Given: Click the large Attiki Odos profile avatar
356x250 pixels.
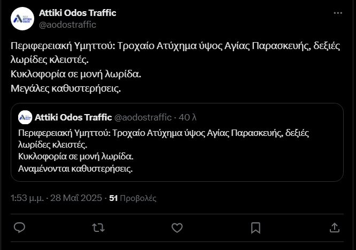Looking at the screenshot, I should 22,19.
